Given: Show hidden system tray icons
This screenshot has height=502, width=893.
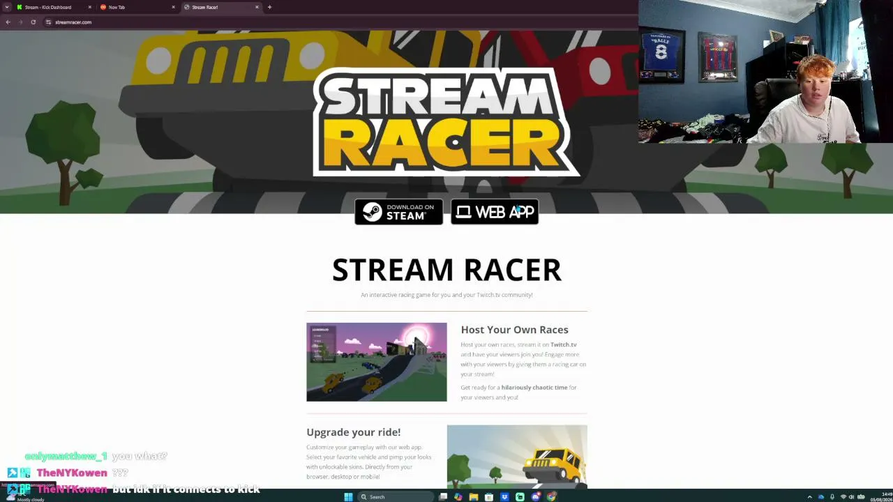Looking at the screenshot, I should [809, 497].
